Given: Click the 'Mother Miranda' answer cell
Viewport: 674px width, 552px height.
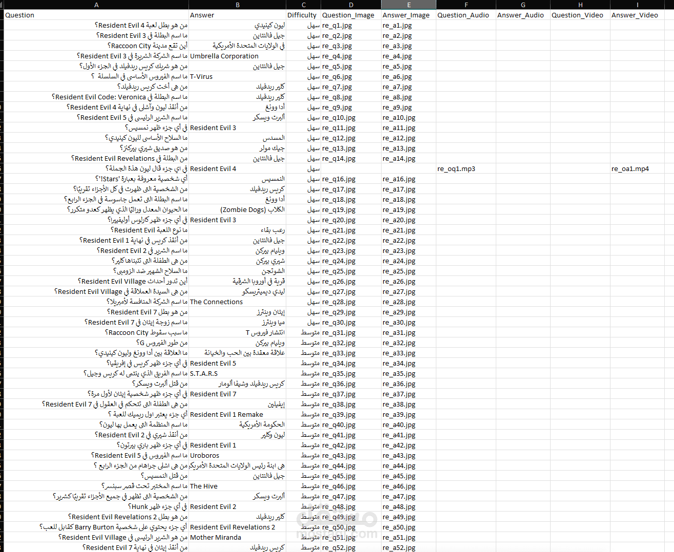Looking at the screenshot, I should pyautogui.click(x=237, y=537).
